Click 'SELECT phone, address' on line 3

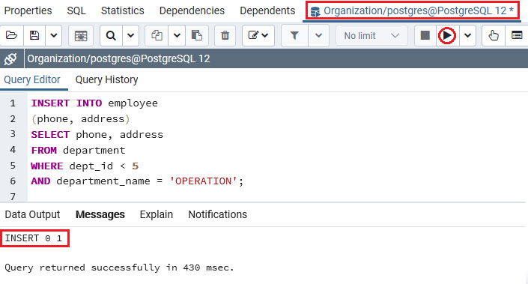coord(97,134)
